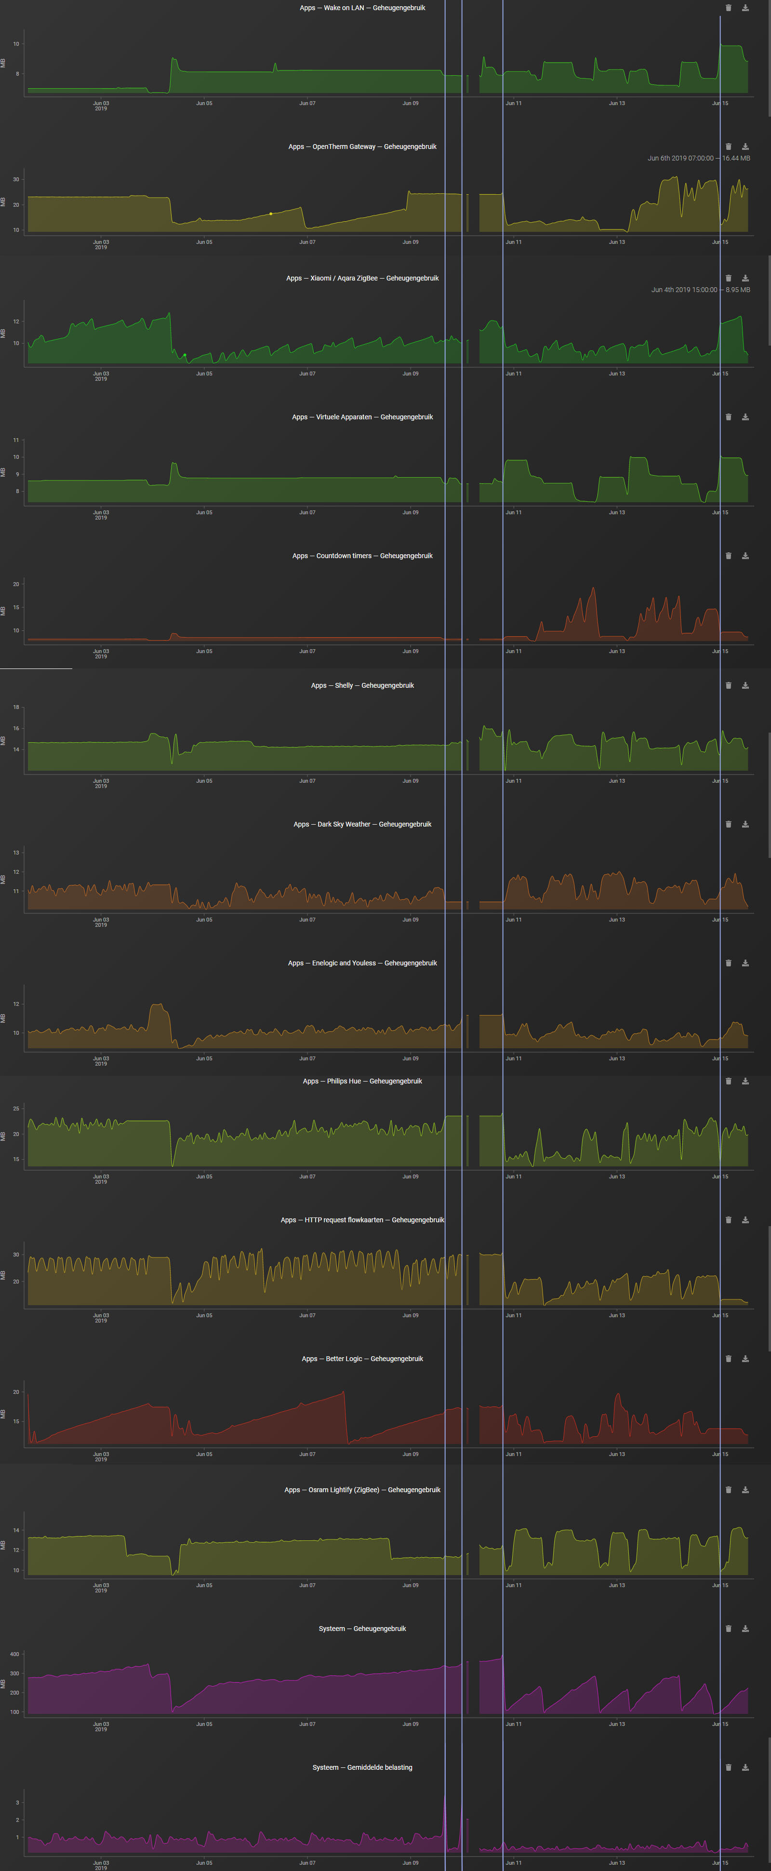Download the Philips Hue chart data

(x=745, y=1081)
